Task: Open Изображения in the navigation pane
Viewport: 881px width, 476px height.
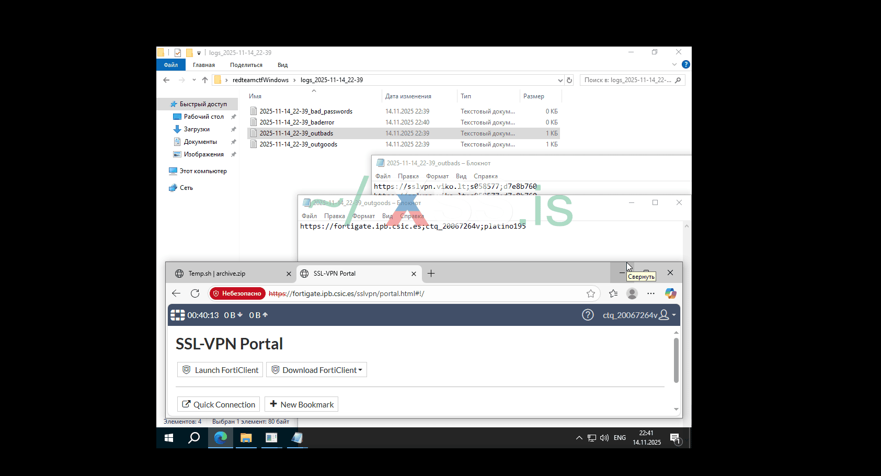Action: point(204,154)
